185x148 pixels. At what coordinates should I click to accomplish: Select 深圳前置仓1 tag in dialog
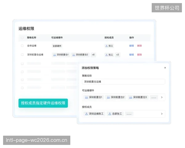pos(93,97)
